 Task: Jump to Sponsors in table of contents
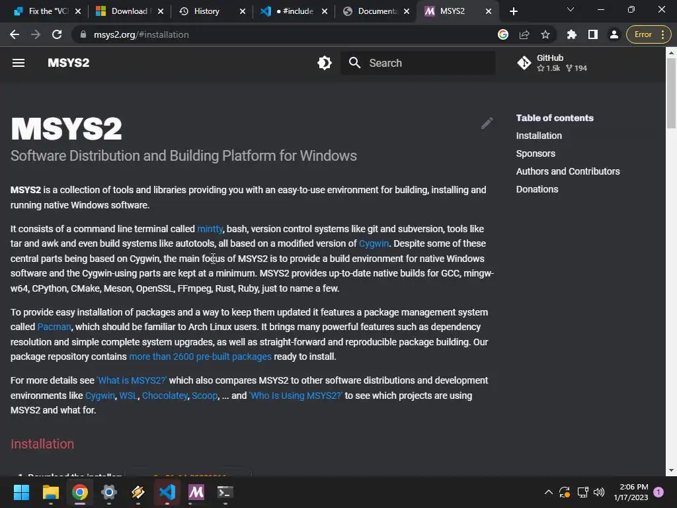point(536,153)
